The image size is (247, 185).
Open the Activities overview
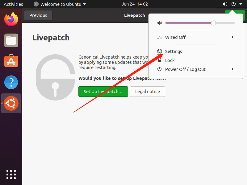tap(13, 4)
